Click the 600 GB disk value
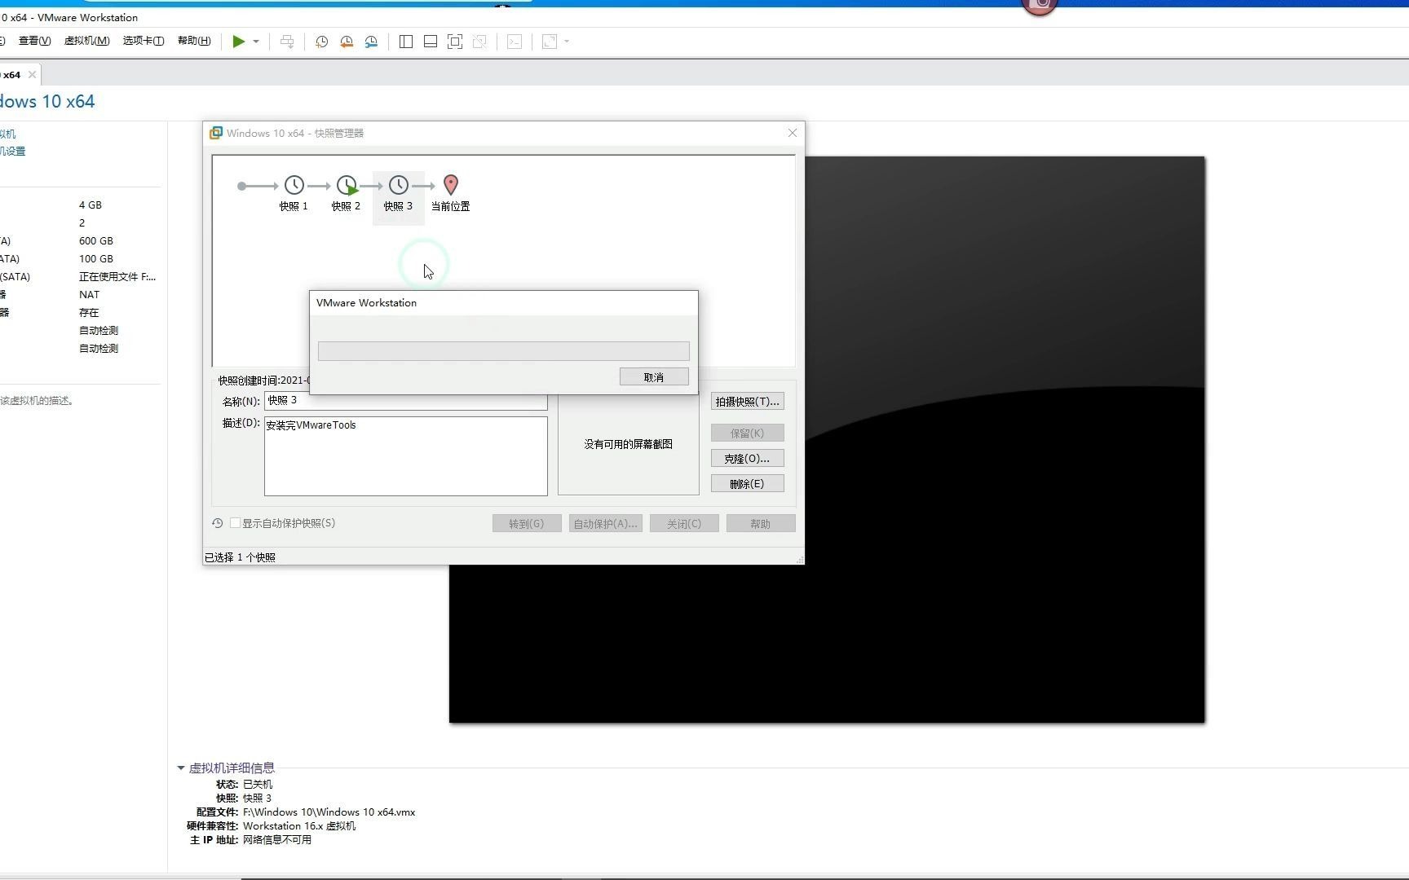Viewport: 1409px width, 880px height. pos(96,241)
